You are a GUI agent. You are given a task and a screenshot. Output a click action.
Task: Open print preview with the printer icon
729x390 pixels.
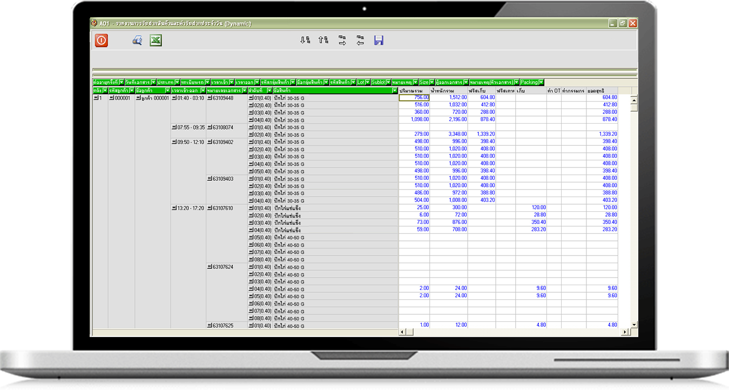pos(137,41)
